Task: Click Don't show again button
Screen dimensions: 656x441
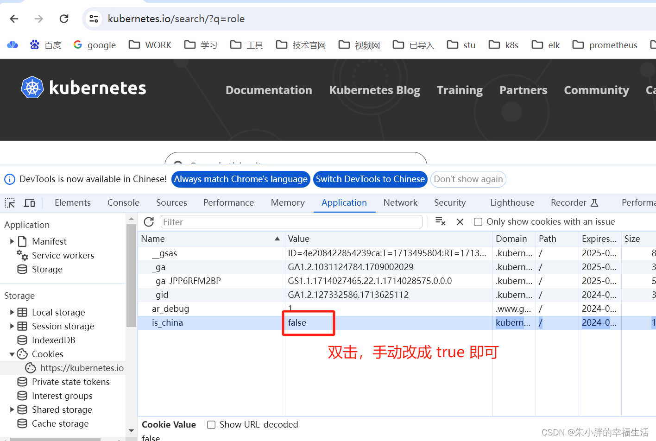Action: [x=468, y=179]
